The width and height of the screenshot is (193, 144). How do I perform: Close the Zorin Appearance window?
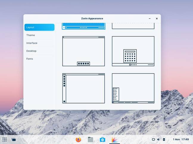pyautogui.click(x=157, y=18)
